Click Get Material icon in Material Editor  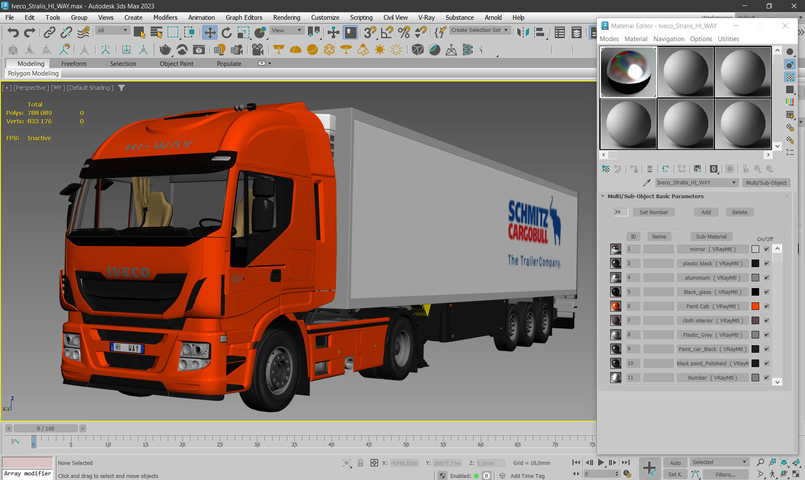[x=606, y=169]
